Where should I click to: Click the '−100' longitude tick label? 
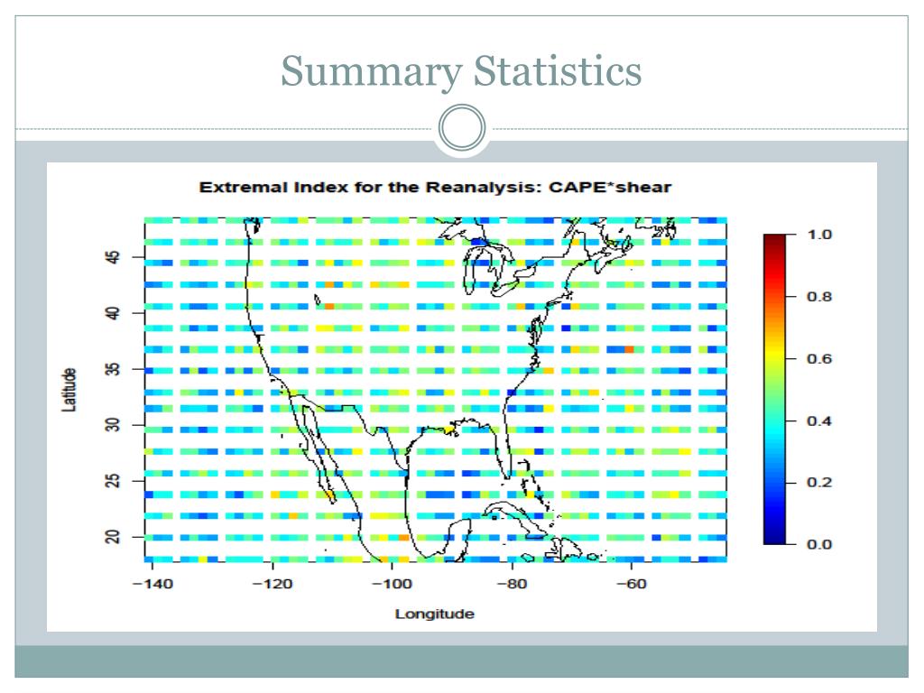tap(392, 584)
